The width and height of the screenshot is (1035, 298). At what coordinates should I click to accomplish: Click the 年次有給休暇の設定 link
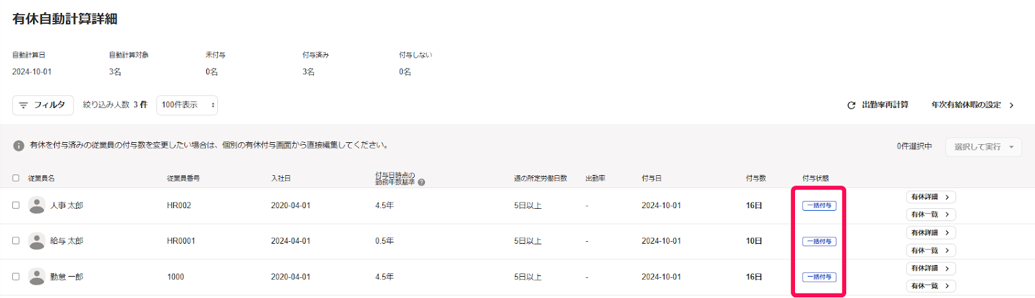966,105
